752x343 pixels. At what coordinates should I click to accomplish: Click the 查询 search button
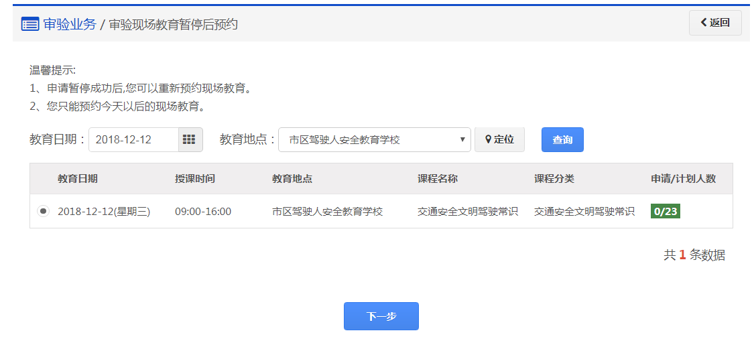(562, 139)
